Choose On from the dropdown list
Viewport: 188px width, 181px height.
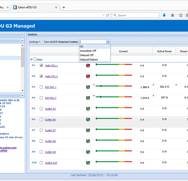[95, 46]
